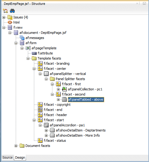This screenshot has width=149, height=162.
Task: Collapse the f:facet - start node
Action: coord(34,120)
